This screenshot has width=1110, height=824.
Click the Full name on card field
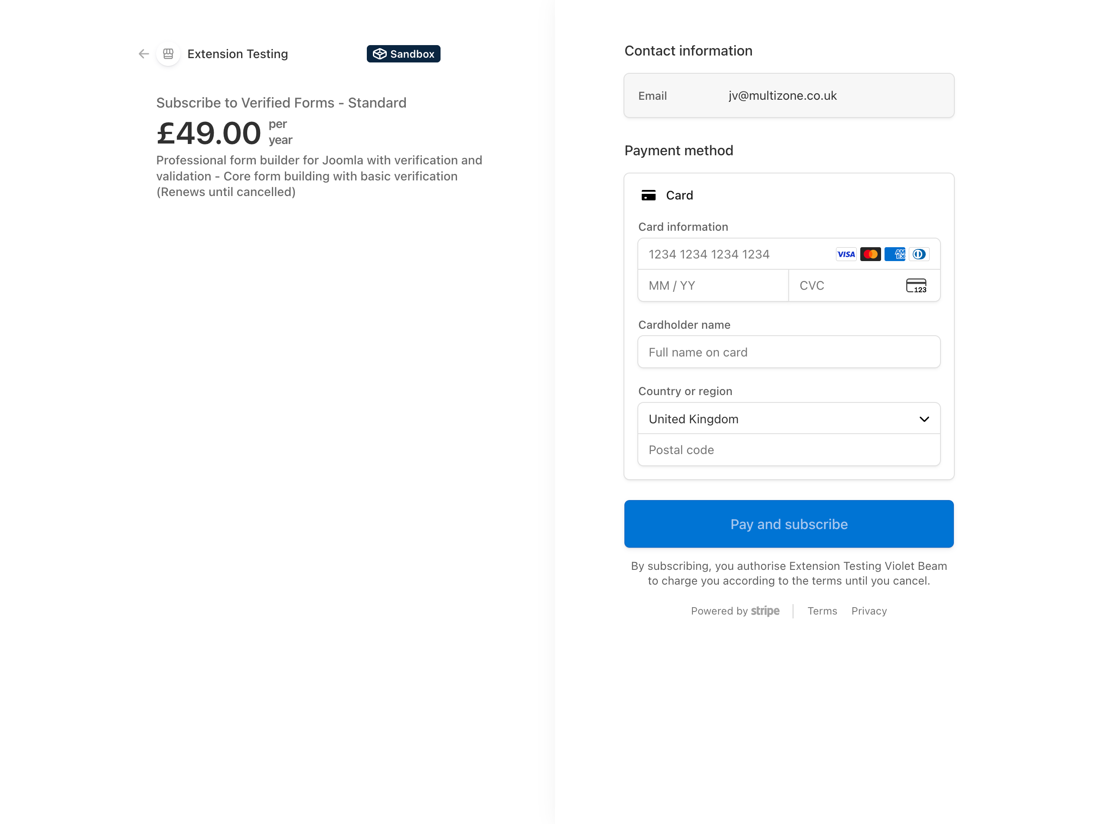tap(788, 352)
